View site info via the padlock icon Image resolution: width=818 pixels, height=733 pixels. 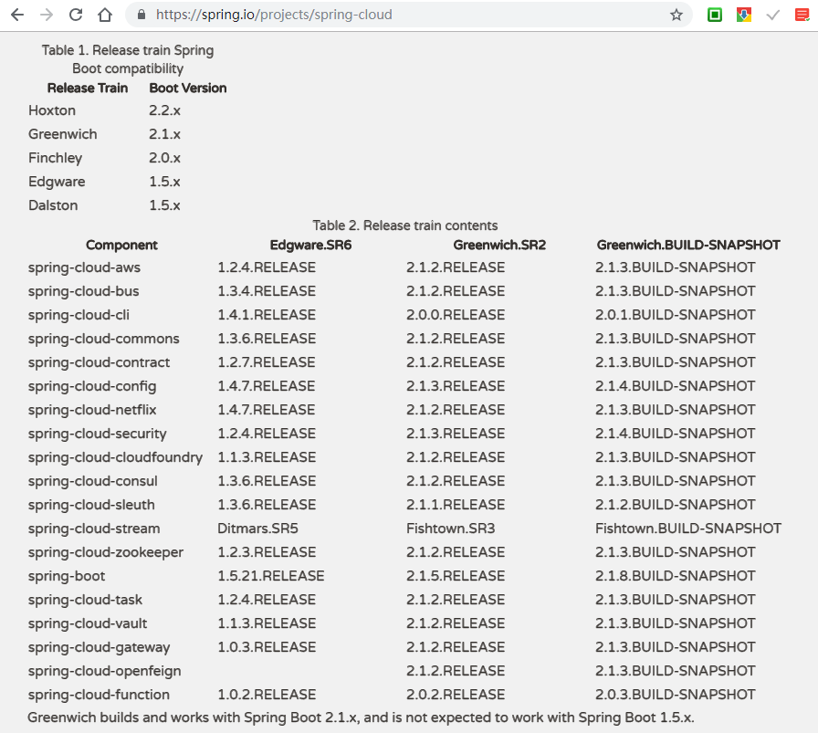pyautogui.click(x=142, y=15)
